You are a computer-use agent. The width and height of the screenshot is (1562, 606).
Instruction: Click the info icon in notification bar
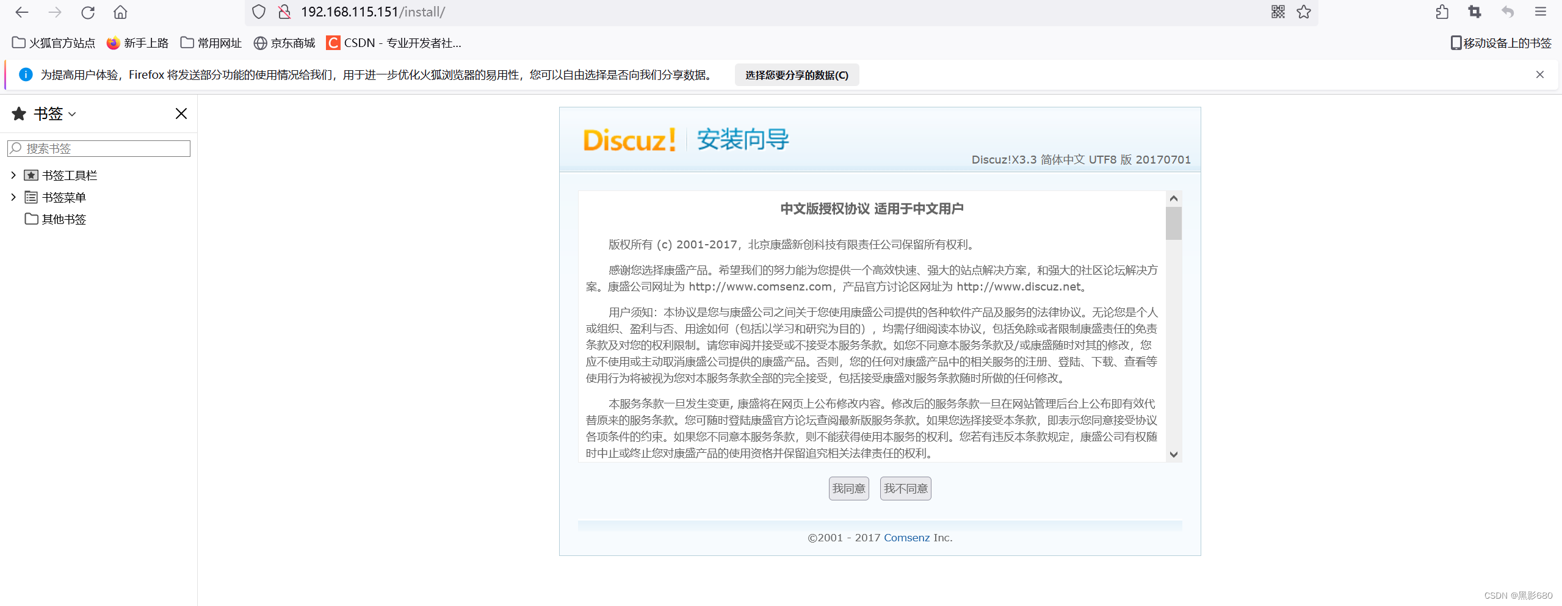(x=26, y=74)
